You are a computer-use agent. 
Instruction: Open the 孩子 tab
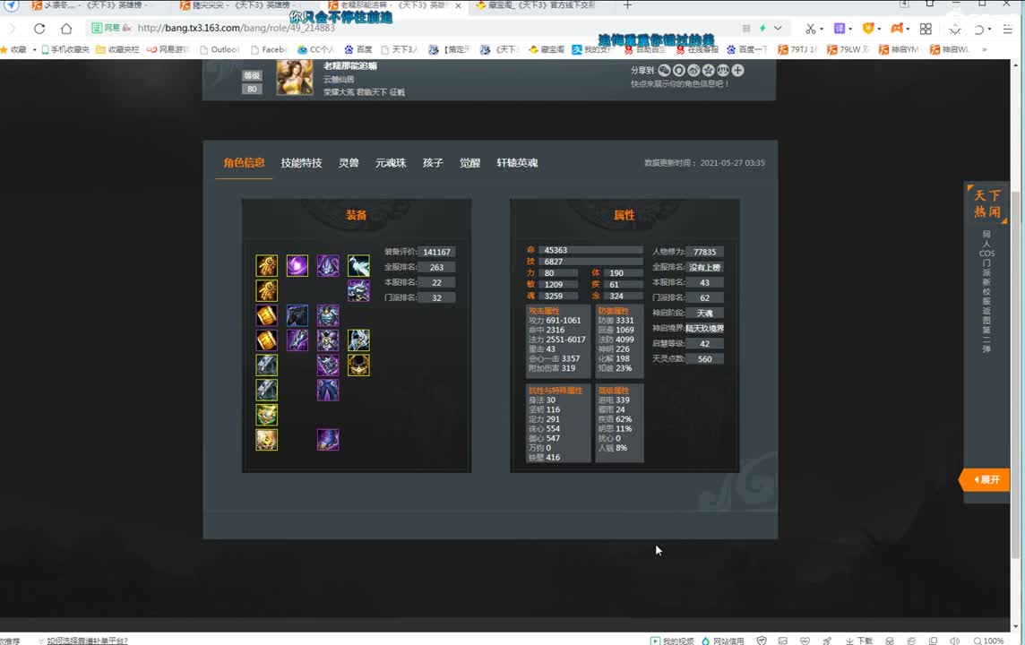(433, 163)
